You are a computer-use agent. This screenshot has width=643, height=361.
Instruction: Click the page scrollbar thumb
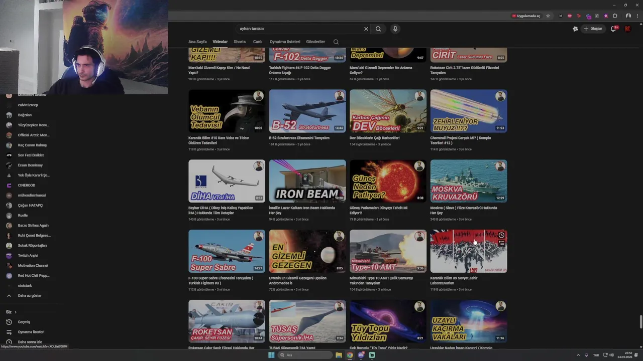coord(640,321)
